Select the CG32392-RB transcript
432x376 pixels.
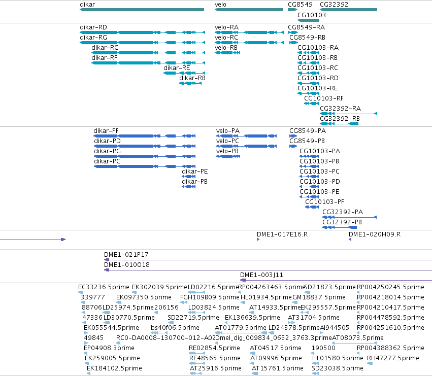point(339,124)
